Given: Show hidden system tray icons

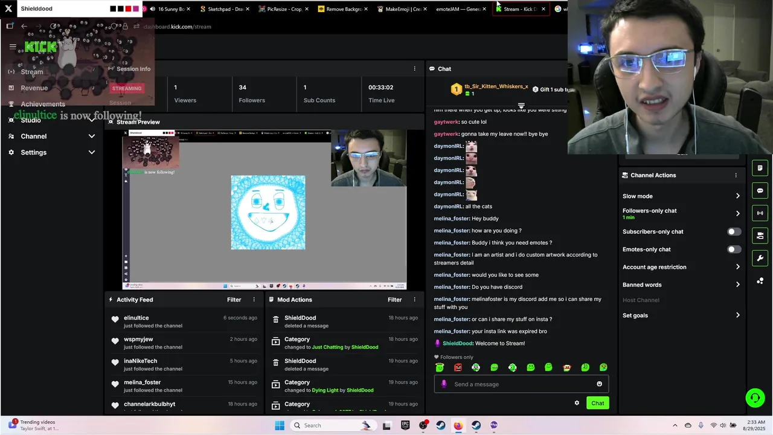Looking at the screenshot, I should (675, 425).
